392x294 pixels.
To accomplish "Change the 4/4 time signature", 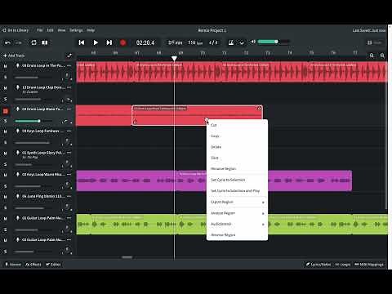I will [x=213, y=42].
